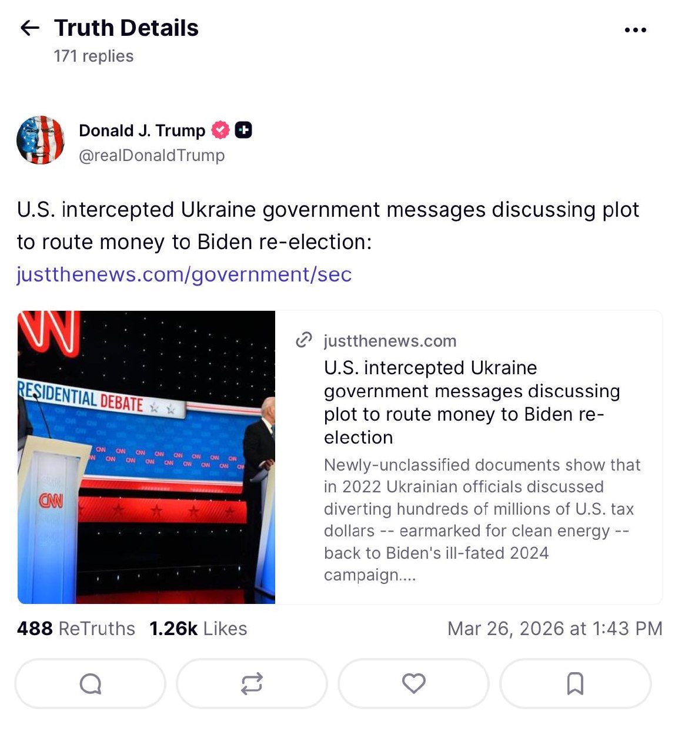Go back using the left arrow
The width and height of the screenshot is (675, 752).
29,28
